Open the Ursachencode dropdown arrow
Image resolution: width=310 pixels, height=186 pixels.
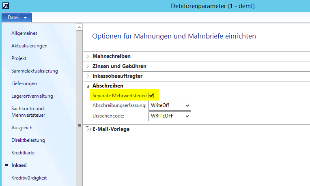[187, 116]
